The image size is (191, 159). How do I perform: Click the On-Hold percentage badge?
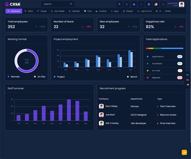(180, 70)
